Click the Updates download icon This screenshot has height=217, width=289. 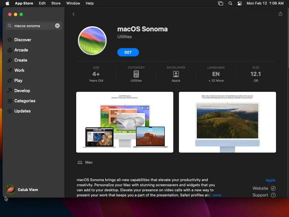point(10,111)
